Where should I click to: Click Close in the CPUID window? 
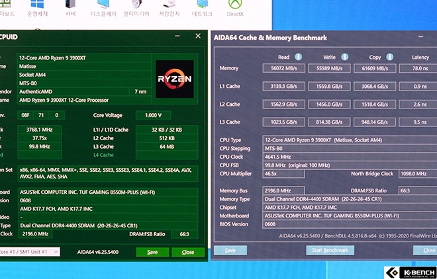pyautogui.click(x=188, y=252)
